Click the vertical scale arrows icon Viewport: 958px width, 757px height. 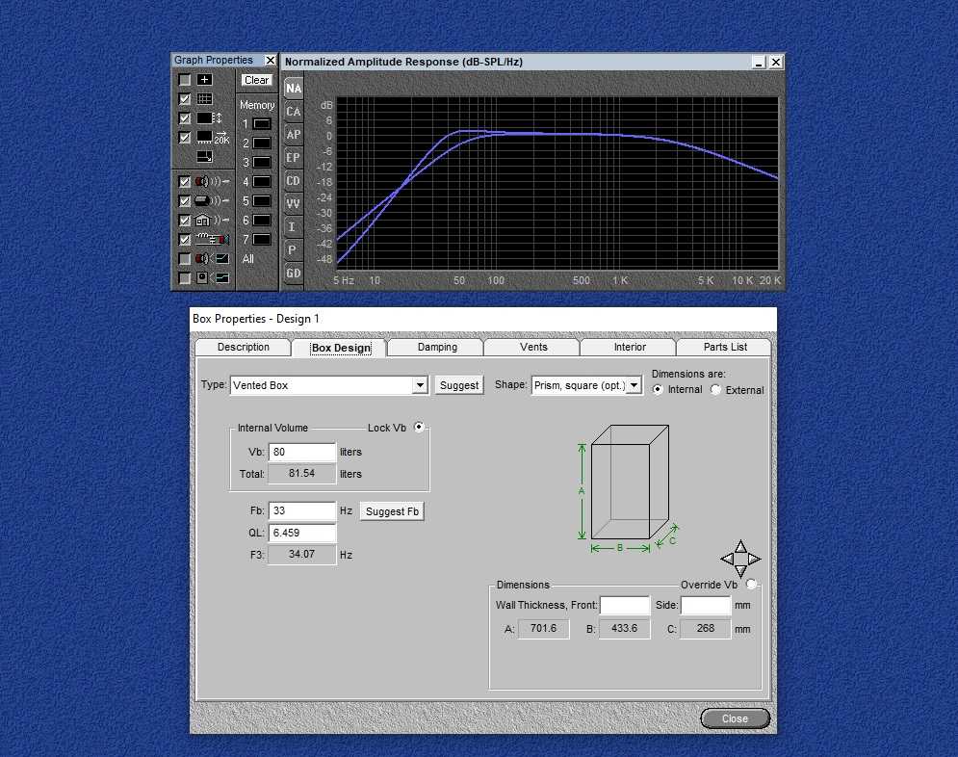[210, 117]
